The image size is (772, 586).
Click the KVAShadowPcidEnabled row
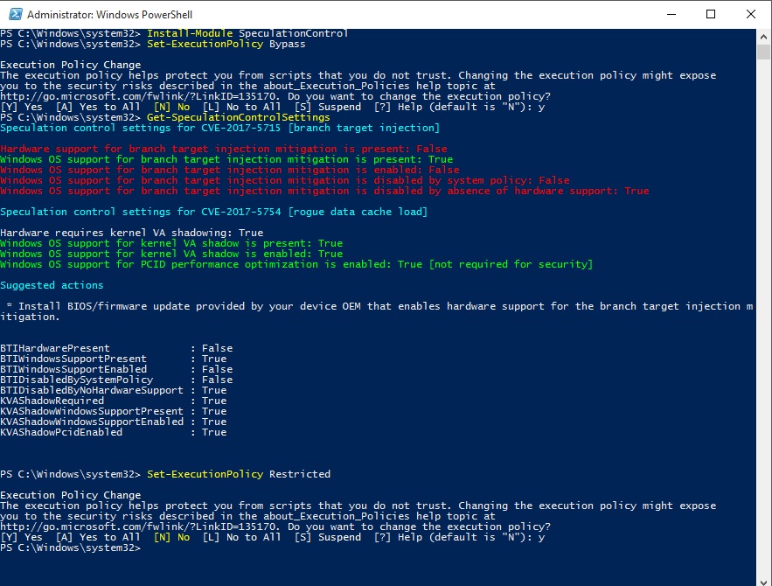point(114,432)
